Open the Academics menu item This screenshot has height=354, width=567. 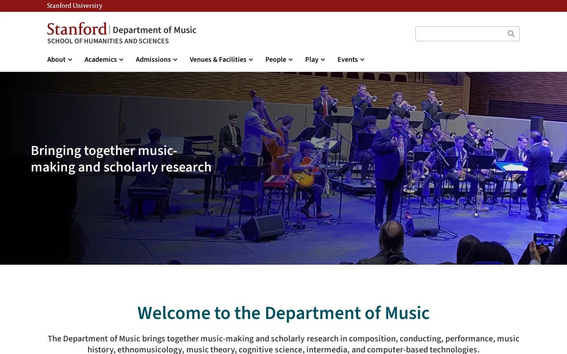[x=101, y=59]
